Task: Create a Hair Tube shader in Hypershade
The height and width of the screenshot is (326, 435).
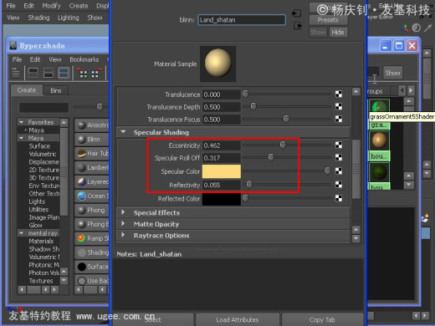Action: click(92, 154)
